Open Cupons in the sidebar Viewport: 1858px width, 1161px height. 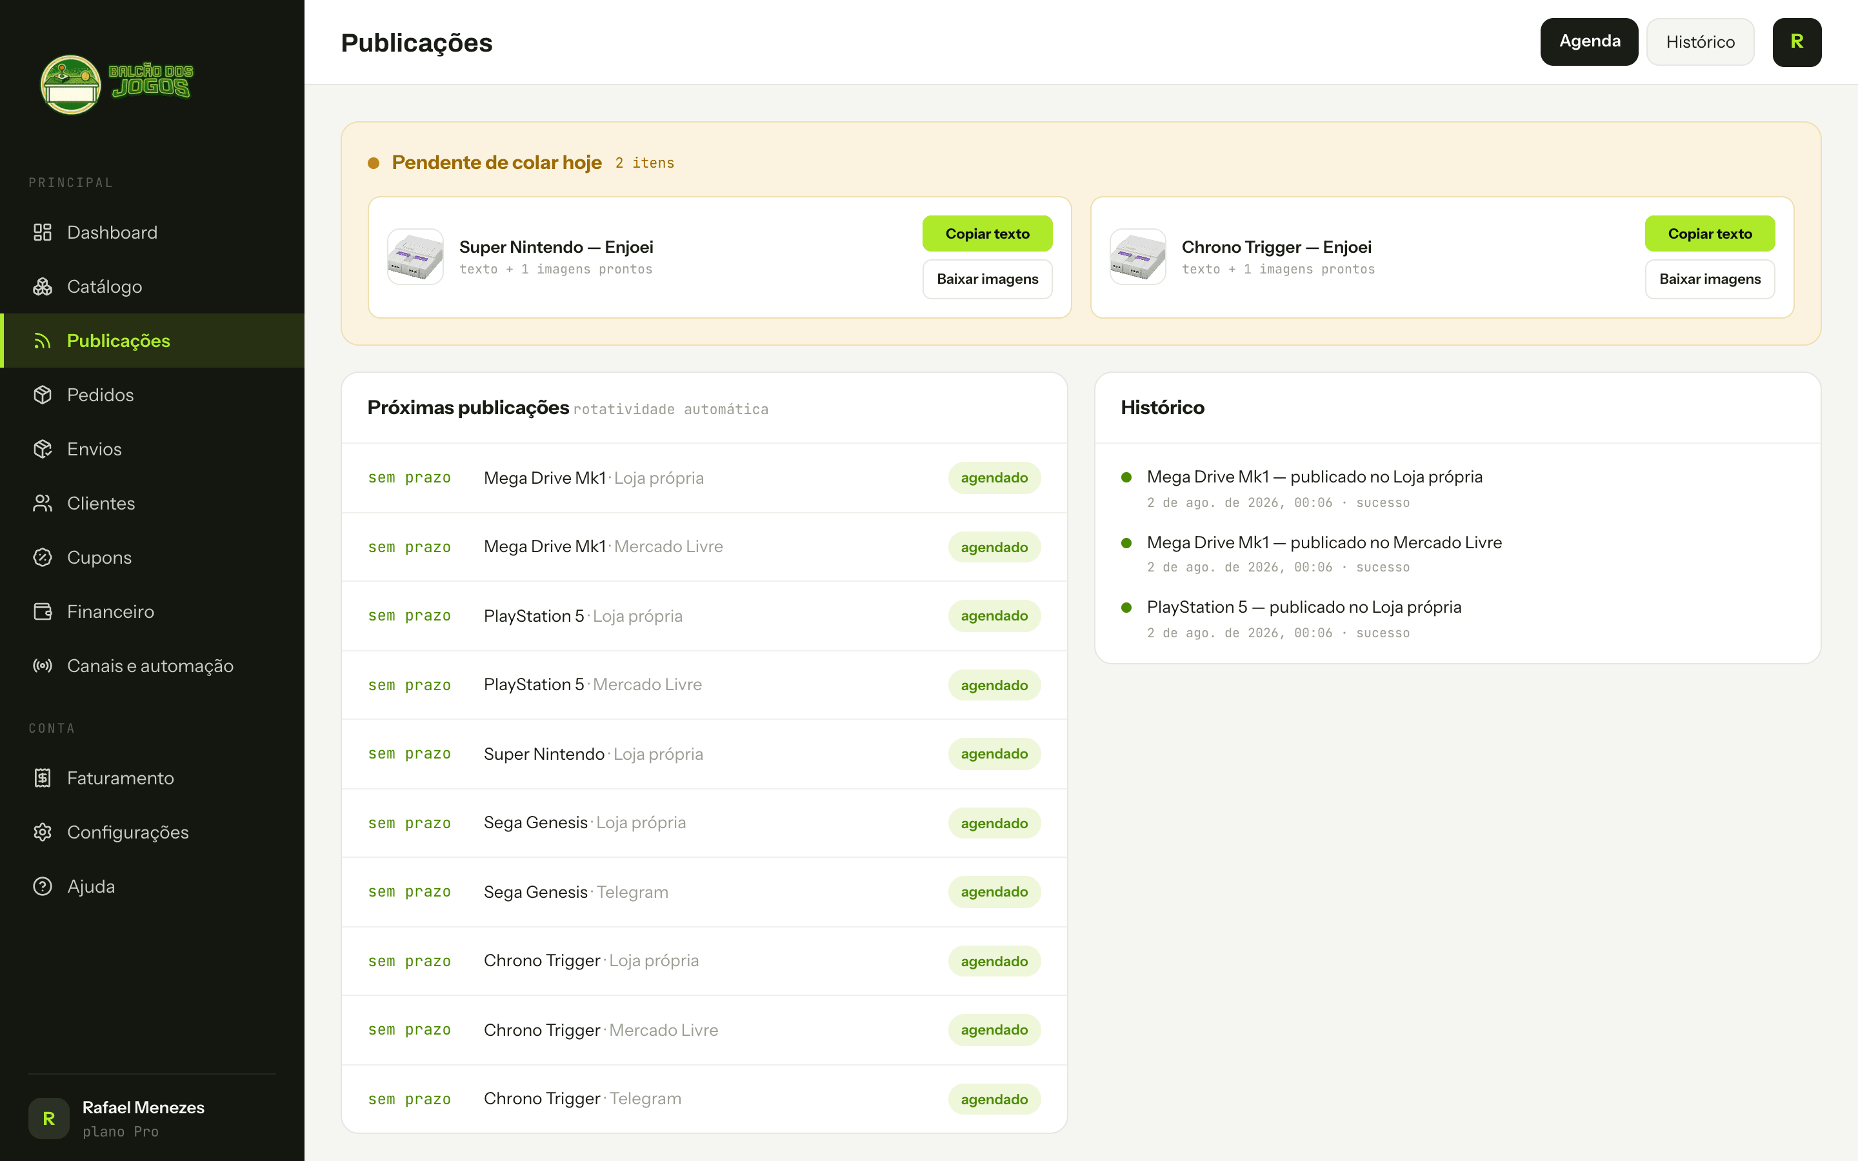[x=152, y=557]
